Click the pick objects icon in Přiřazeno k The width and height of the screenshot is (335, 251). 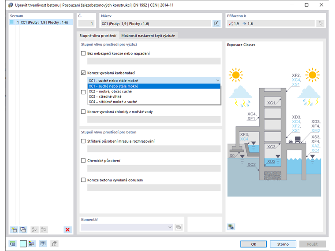coord(320,23)
